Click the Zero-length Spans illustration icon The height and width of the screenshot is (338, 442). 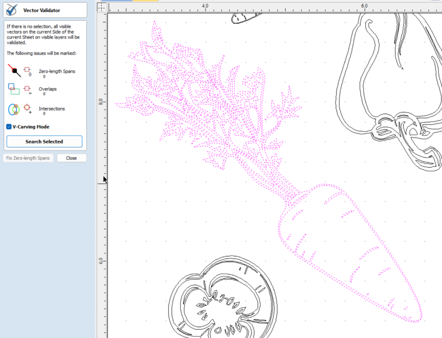click(x=14, y=70)
